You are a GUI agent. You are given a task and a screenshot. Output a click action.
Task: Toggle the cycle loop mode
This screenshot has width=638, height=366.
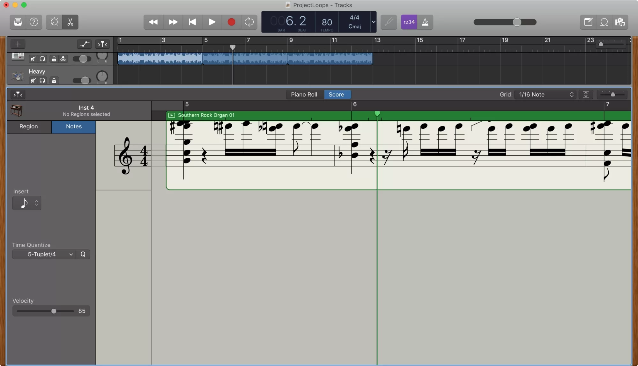249,22
